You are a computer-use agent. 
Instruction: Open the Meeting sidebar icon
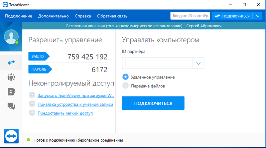11,77
